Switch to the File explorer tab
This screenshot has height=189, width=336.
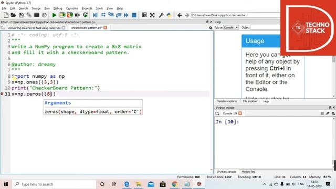coord(250,101)
